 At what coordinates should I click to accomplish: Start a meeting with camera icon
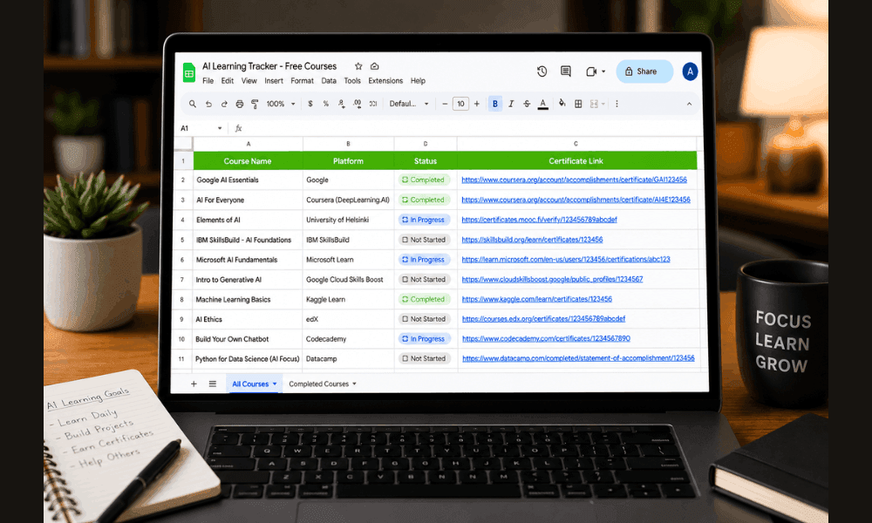(591, 71)
